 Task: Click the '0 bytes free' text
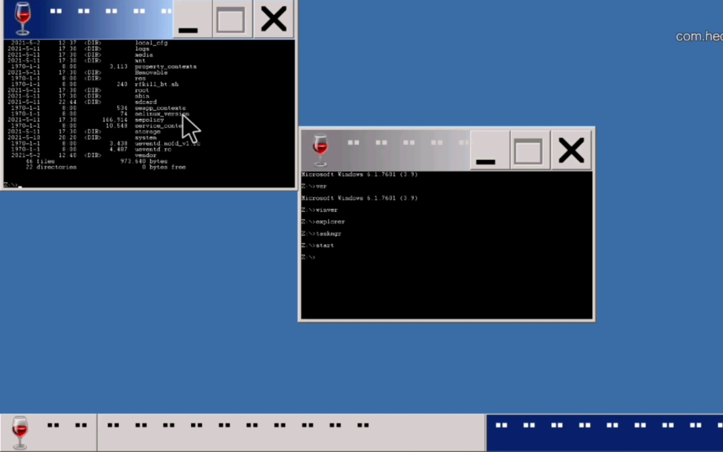[x=164, y=167]
